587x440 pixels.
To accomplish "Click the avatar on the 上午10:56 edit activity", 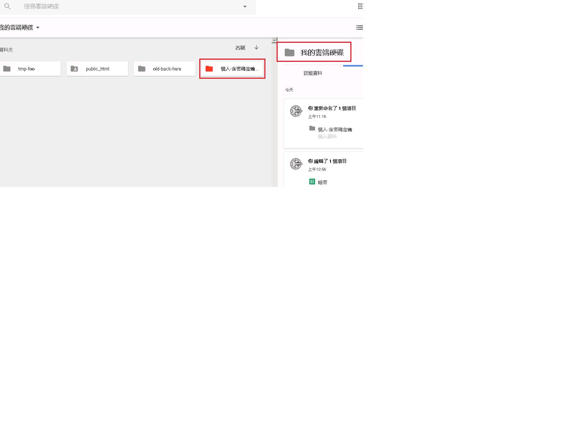I will coord(296,164).
